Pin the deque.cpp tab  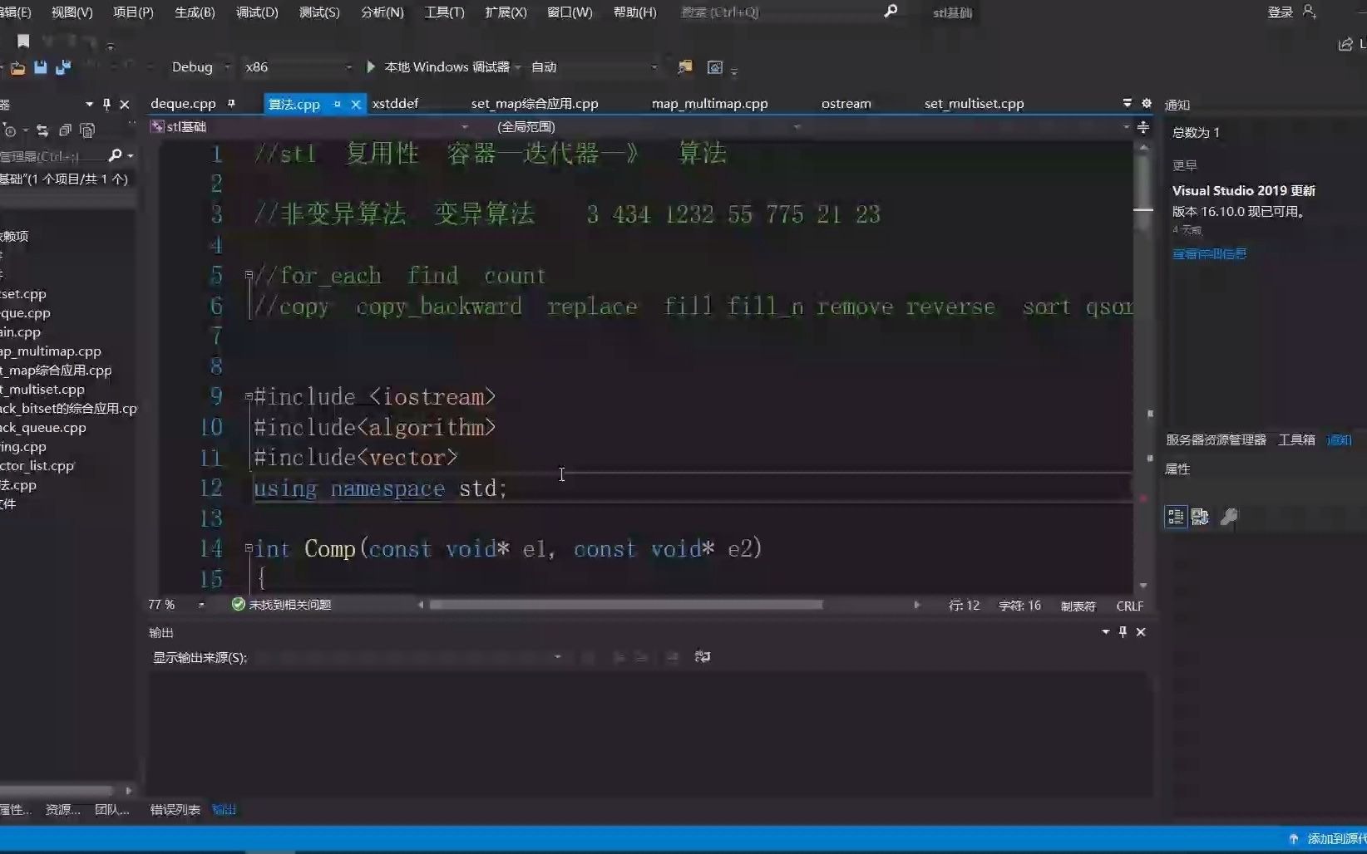pos(232,103)
